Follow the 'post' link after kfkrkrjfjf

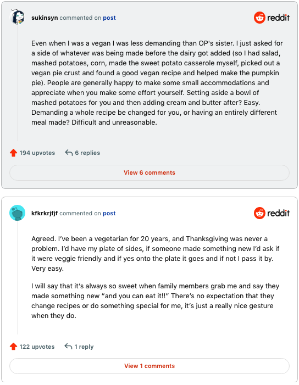point(109,214)
